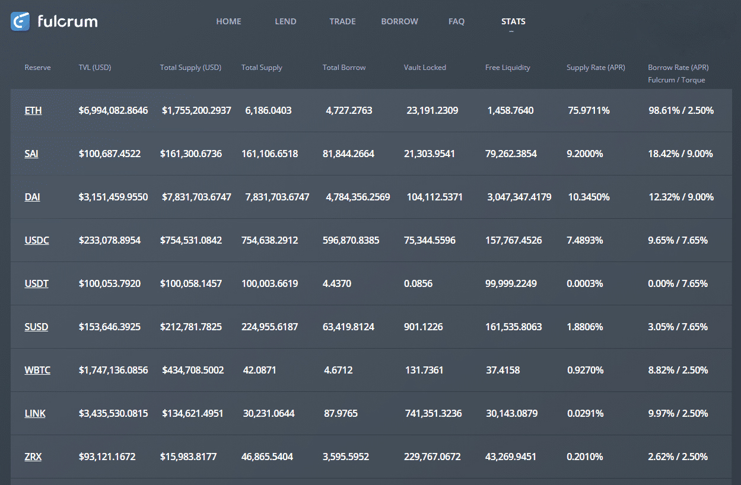
Task: Open the BORROW section
Action: [x=399, y=21]
